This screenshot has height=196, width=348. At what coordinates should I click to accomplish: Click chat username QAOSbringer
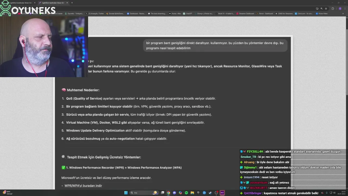[x=253, y=193]
